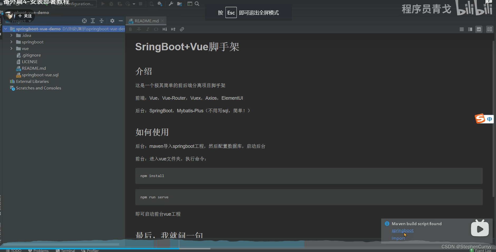Click the SDK manager download cube icon

point(160,4)
